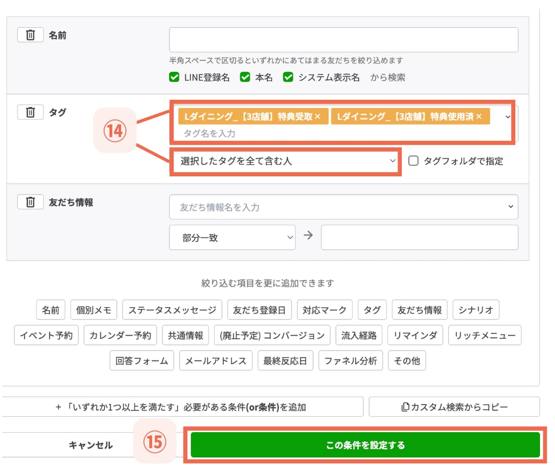Open the 部分一致 match type dropdown
The width and height of the screenshot is (555, 469).
[x=232, y=237]
